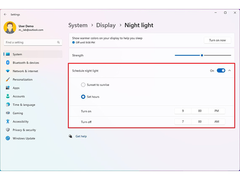Open Apps settings page
The height and width of the screenshot is (180, 240).
[33, 88]
